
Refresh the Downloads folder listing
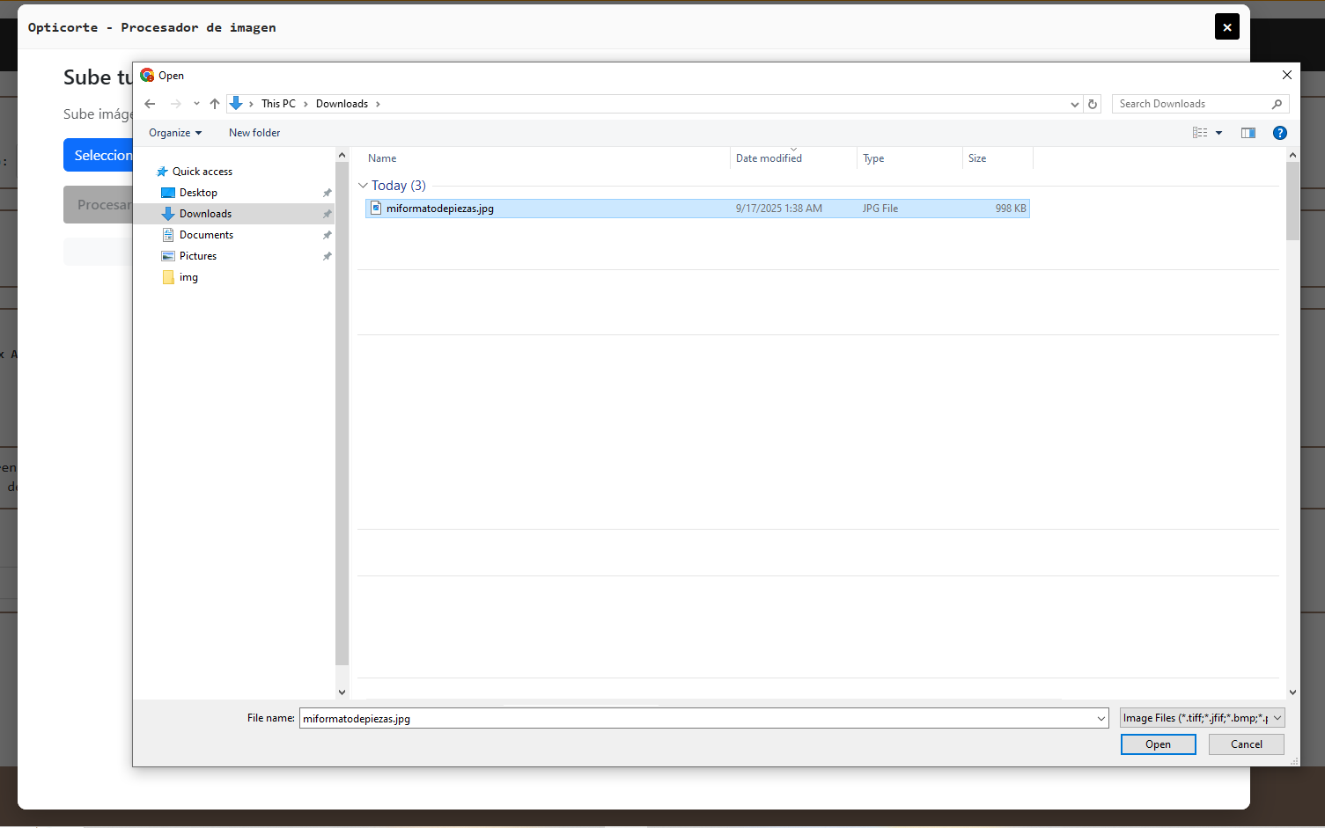[x=1093, y=104]
